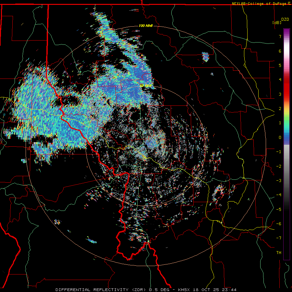Image resolution: width=292 pixels, height=292 pixels.
Task: Click the -2 value on color scale
Action: pos(279,166)
